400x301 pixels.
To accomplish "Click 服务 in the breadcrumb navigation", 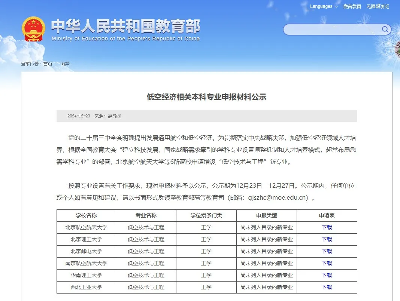I will (x=66, y=64).
